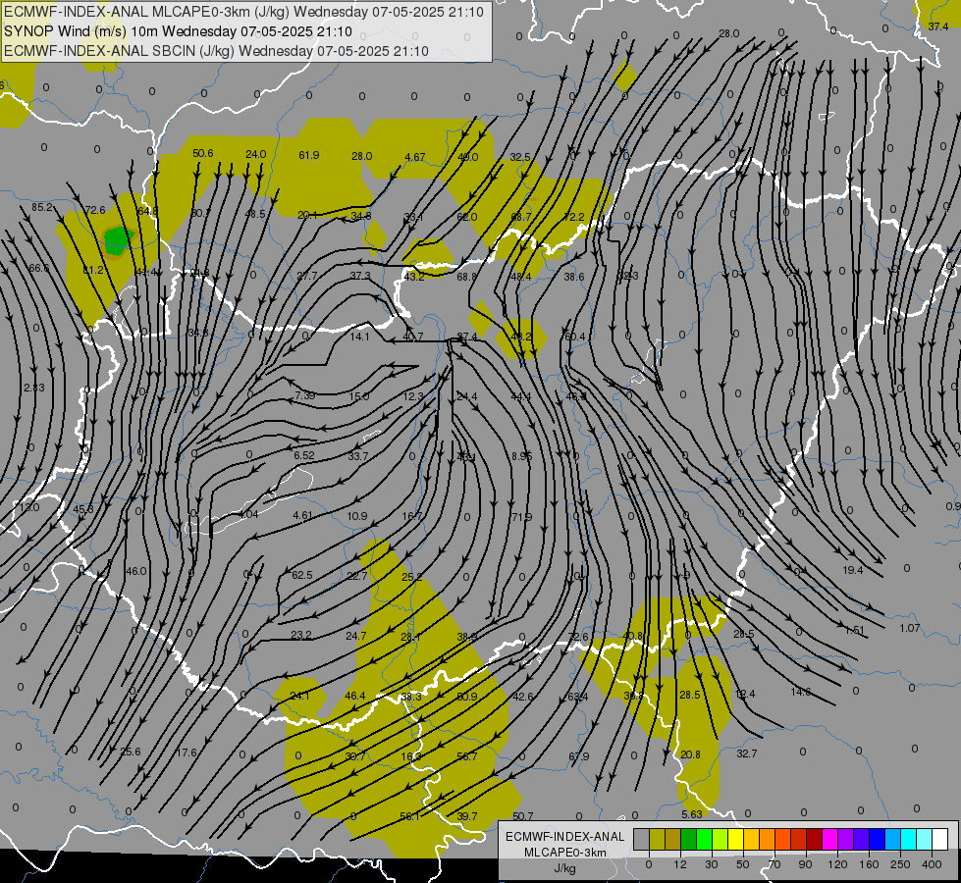The image size is (961, 883).
Task: Click the map value 61.9
Action: coord(309,155)
